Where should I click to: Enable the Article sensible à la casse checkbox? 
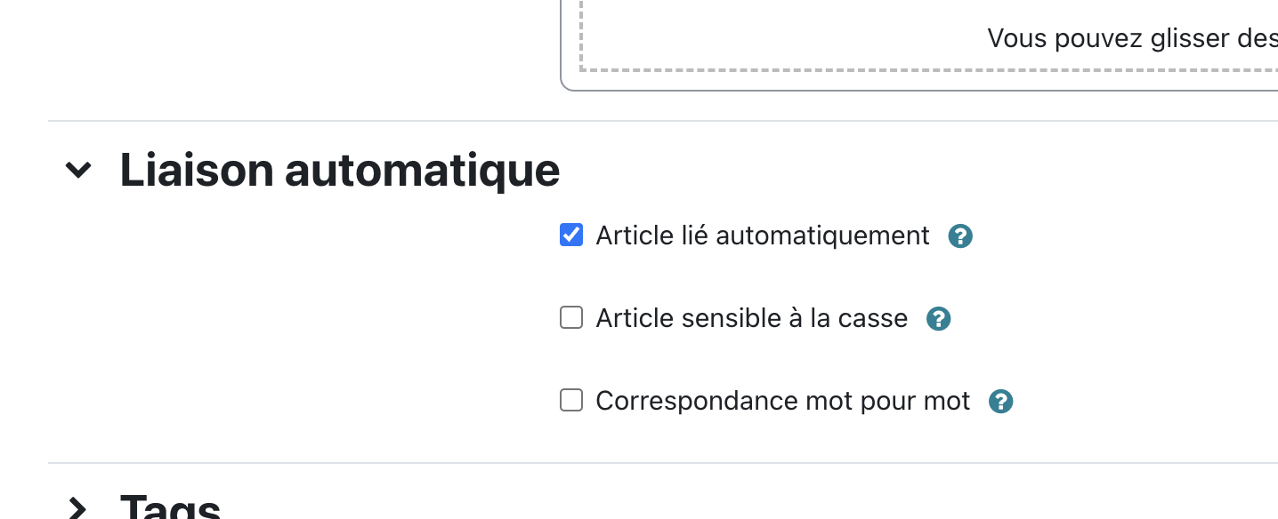pos(571,317)
